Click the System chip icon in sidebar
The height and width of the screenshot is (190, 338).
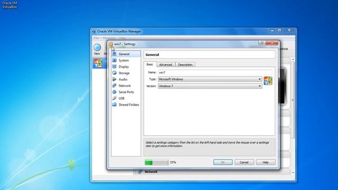(x=115, y=60)
